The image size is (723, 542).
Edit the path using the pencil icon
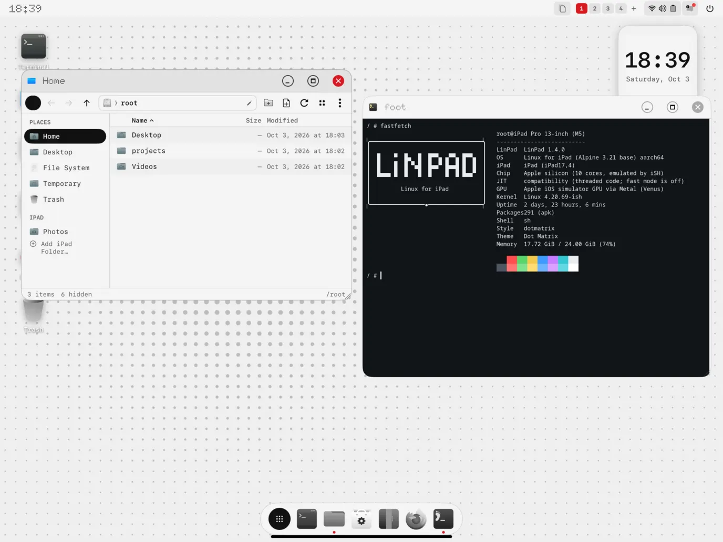[x=249, y=103]
